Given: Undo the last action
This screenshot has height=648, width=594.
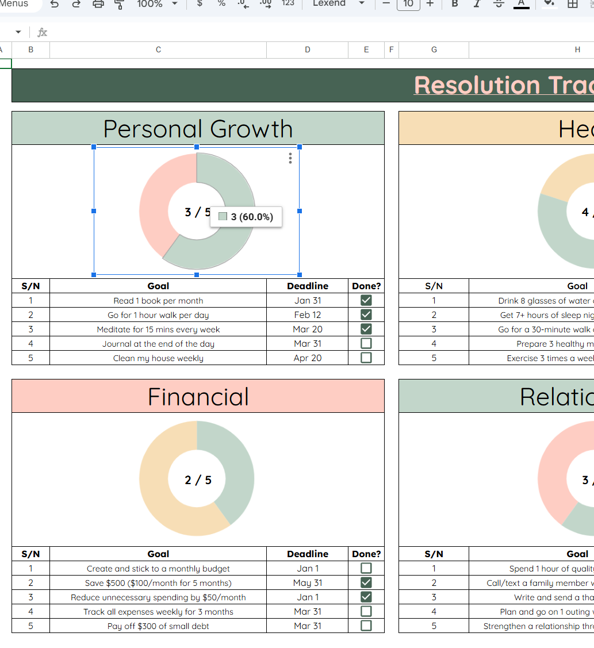Looking at the screenshot, I should click(x=54, y=4).
